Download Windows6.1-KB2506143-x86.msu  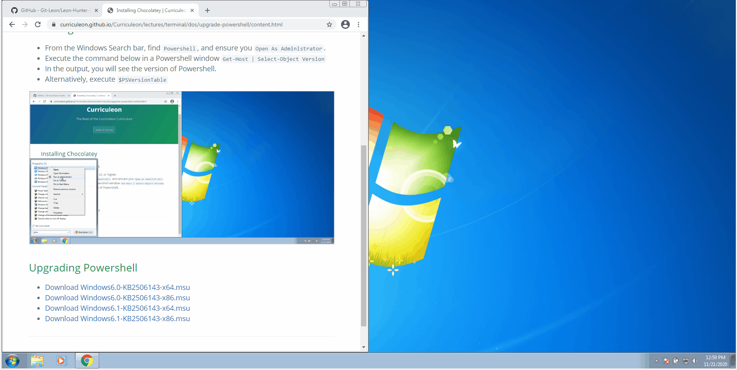point(118,319)
